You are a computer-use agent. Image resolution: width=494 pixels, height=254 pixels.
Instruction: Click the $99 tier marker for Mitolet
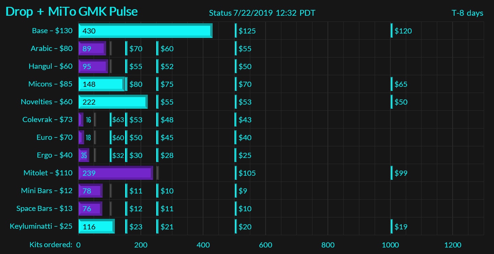coord(401,173)
